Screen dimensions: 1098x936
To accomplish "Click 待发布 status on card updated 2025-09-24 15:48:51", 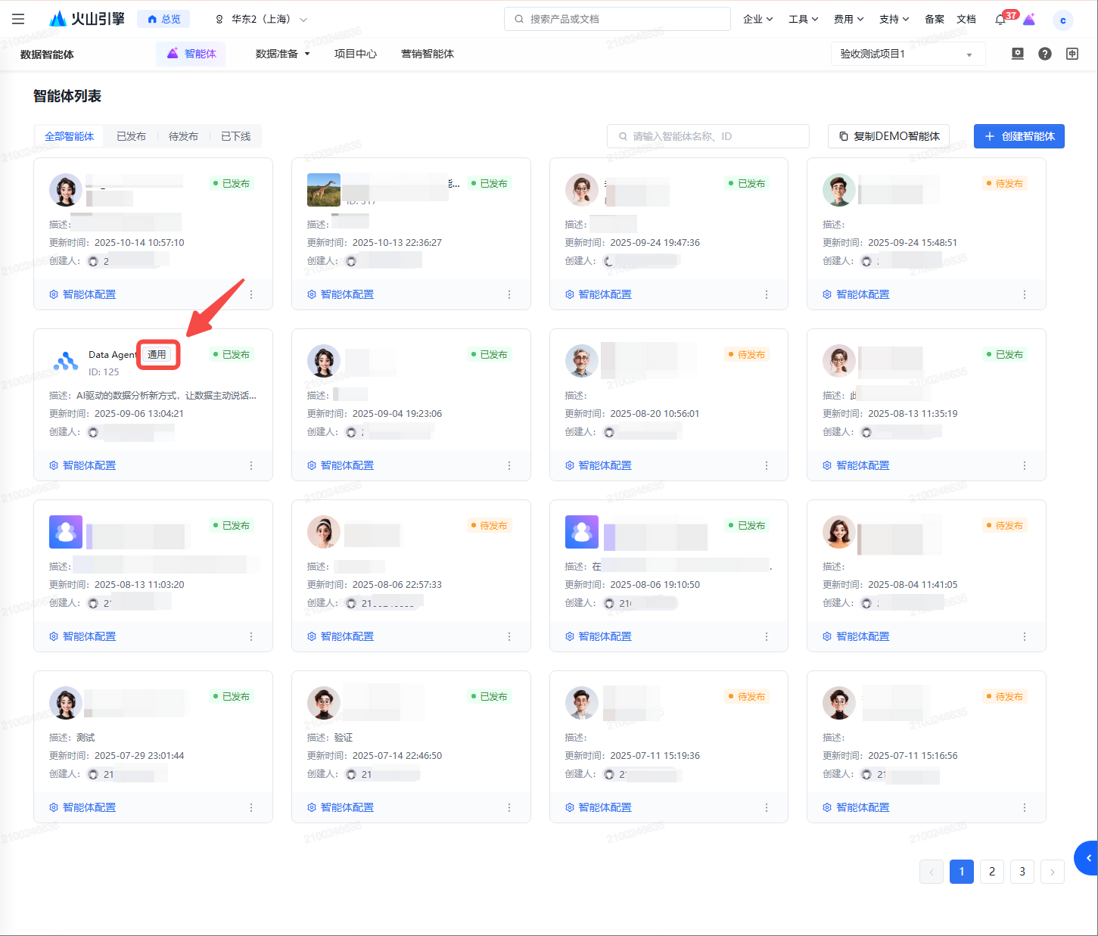I will tap(1004, 183).
